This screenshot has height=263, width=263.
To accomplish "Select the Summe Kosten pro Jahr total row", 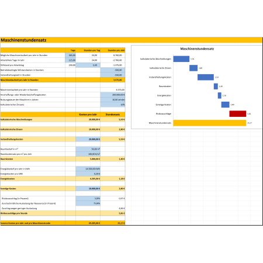I will pos(63,223).
